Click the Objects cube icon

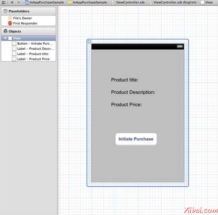(x=5, y=31)
